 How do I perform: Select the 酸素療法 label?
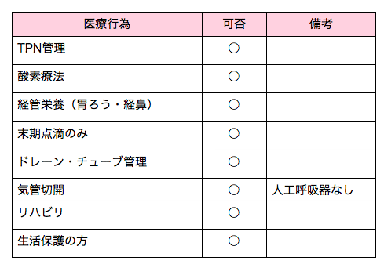coord(41,76)
